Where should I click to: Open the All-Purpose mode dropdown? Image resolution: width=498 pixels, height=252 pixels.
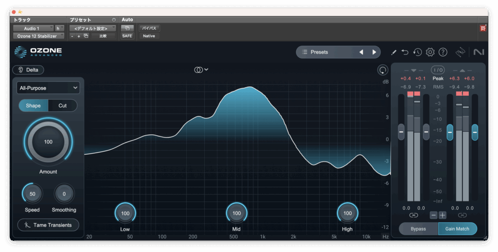48,88
